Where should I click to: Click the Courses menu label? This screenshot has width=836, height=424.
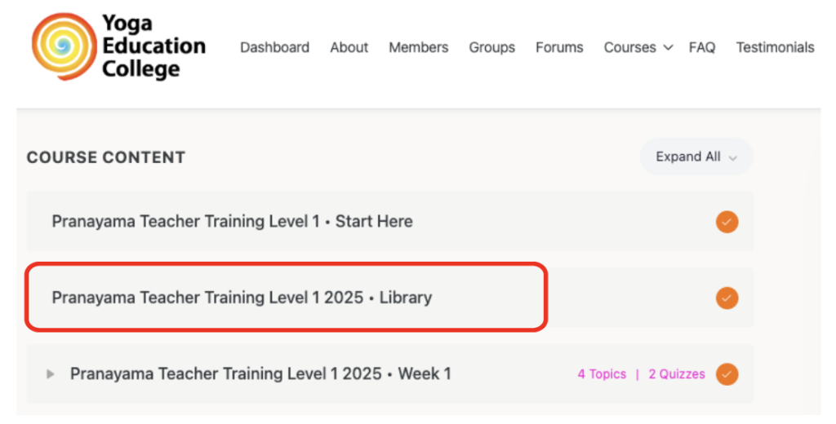coord(629,47)
